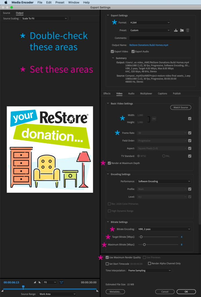Screen dimensions: 201x297
Task: Open the Source Scaling dropdown
Action: pyautogui.click(x=44, y=19)
